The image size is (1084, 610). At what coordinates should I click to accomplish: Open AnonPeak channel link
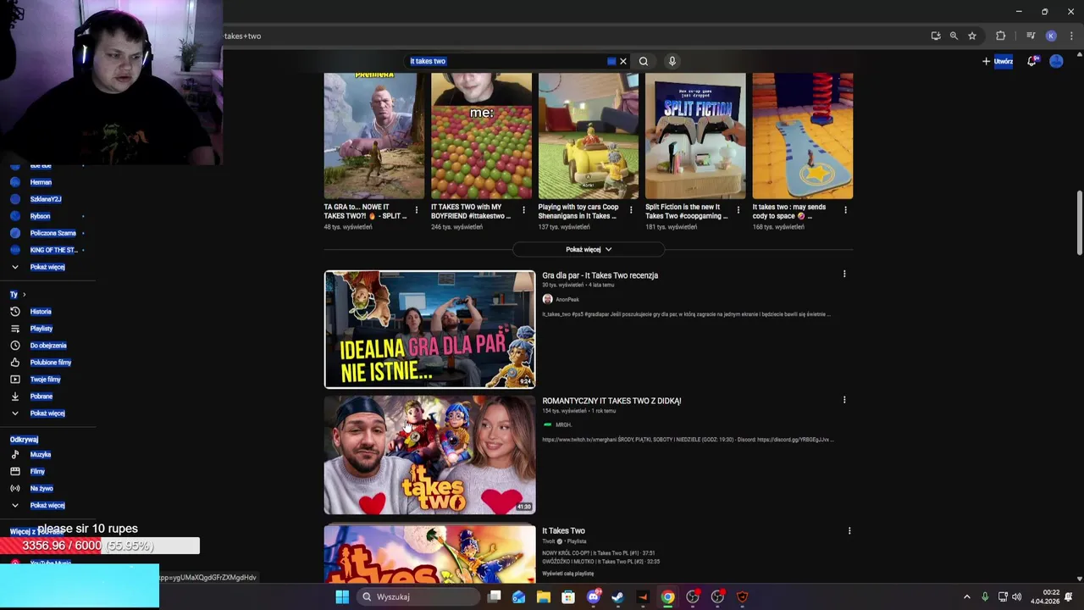pos(567,299)
